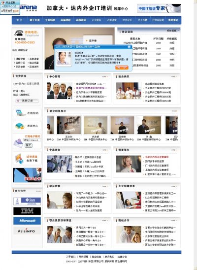Image resolution: width=197 pixels, height=270 pixels.
Task: Expand MORE in the 就业明星展示 section
Action: pyautogui.click(x=174, y=111)
